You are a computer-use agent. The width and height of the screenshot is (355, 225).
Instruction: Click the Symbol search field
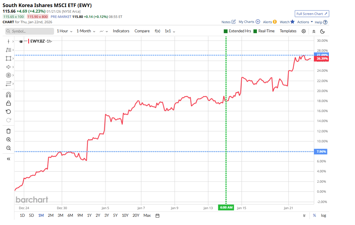click(30, 31)
